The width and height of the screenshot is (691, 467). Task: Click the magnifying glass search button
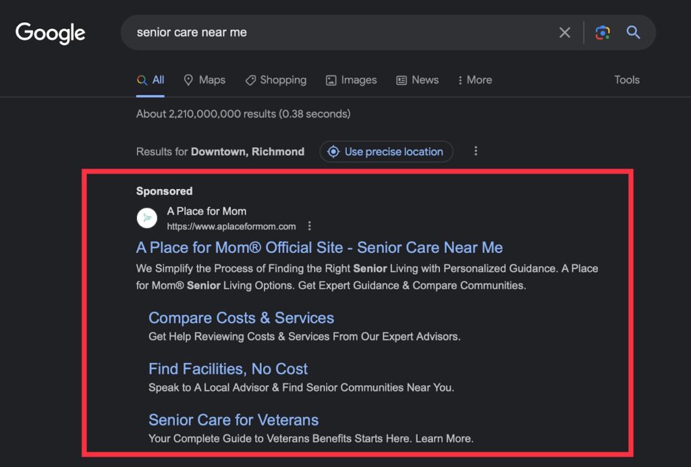[633, 32]
